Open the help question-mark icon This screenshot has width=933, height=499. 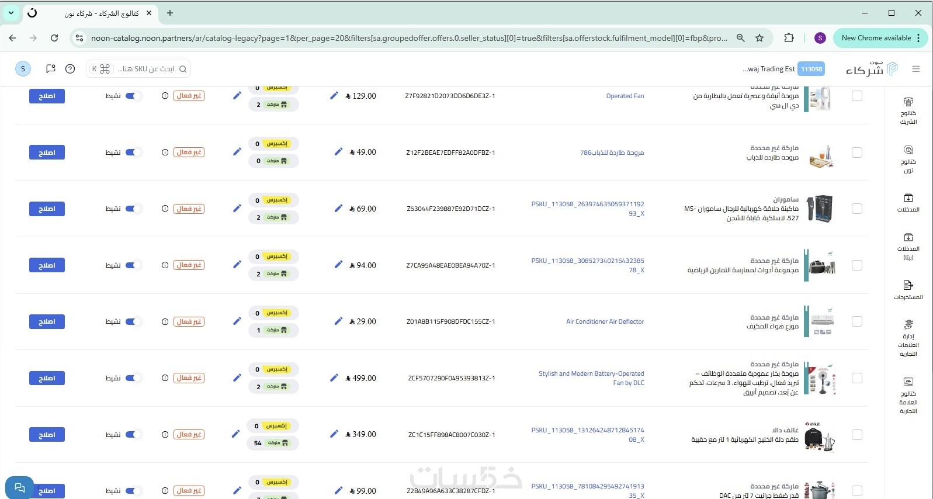70,69
